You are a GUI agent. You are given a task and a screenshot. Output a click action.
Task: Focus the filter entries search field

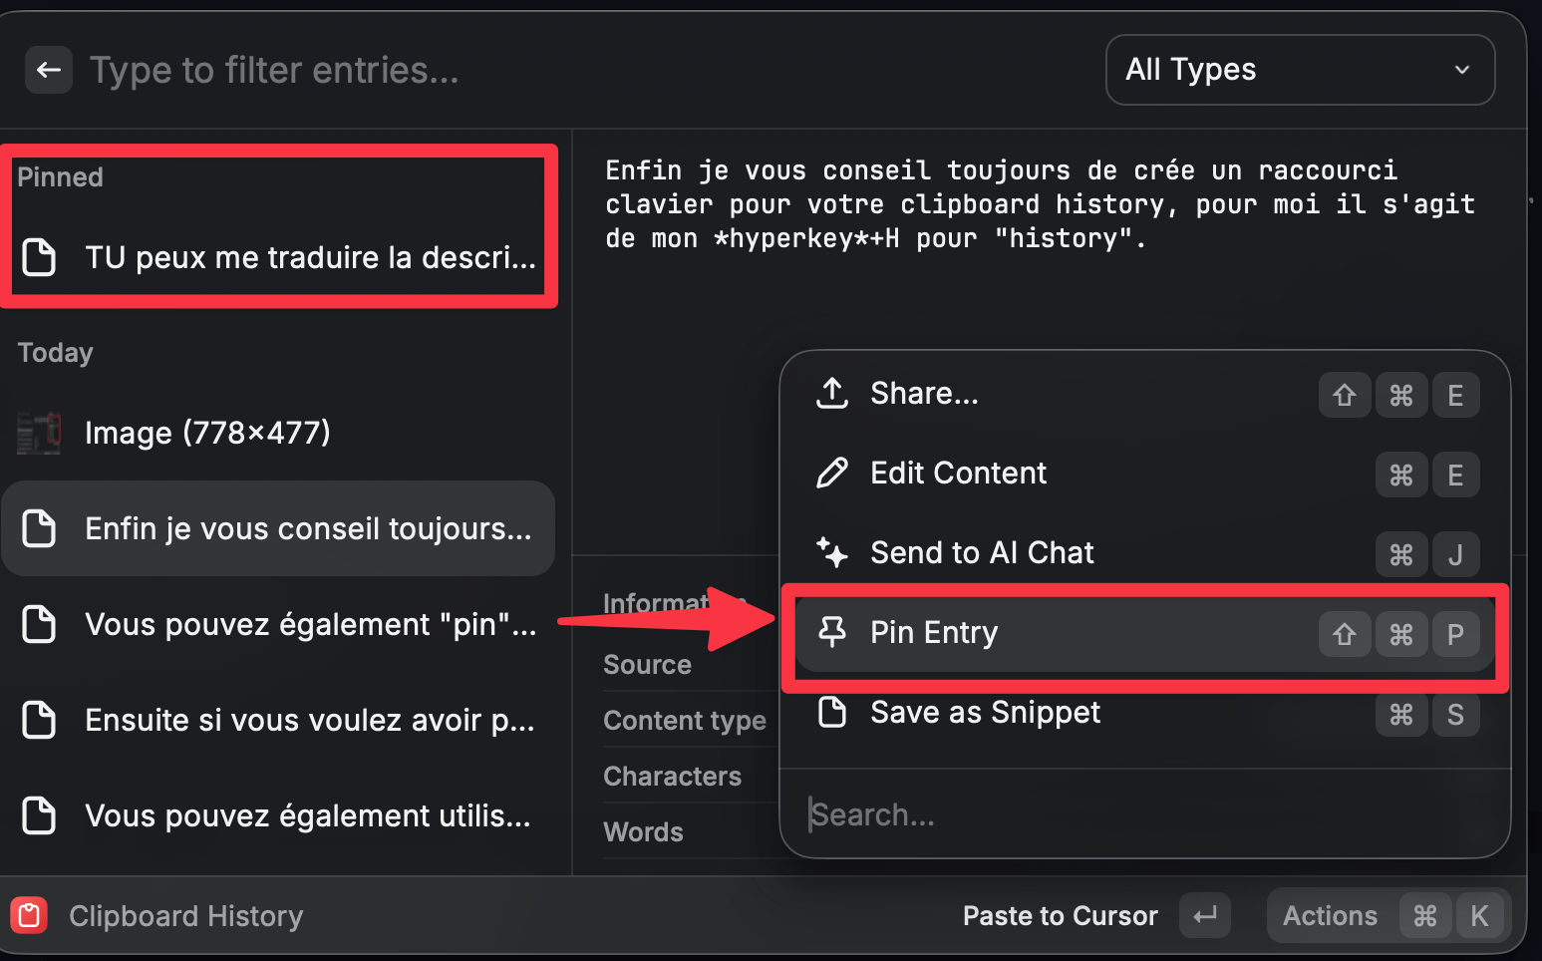pyautogui.click(x=498, y=70)
